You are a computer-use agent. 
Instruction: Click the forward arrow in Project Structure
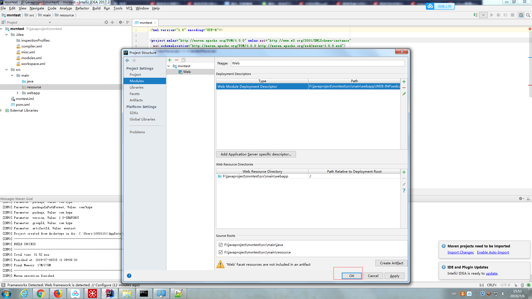pyautogui.click(x=134, y=60)
